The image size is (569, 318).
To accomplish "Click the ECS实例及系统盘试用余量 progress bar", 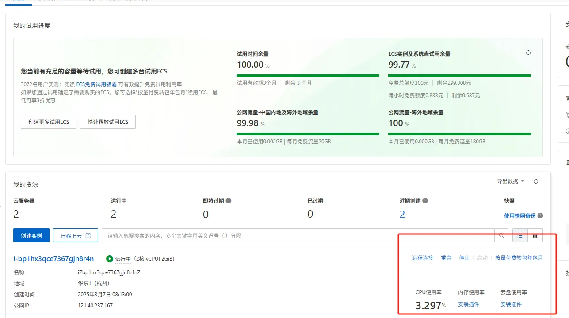I will pyautogui.click(x=459, y=75).
